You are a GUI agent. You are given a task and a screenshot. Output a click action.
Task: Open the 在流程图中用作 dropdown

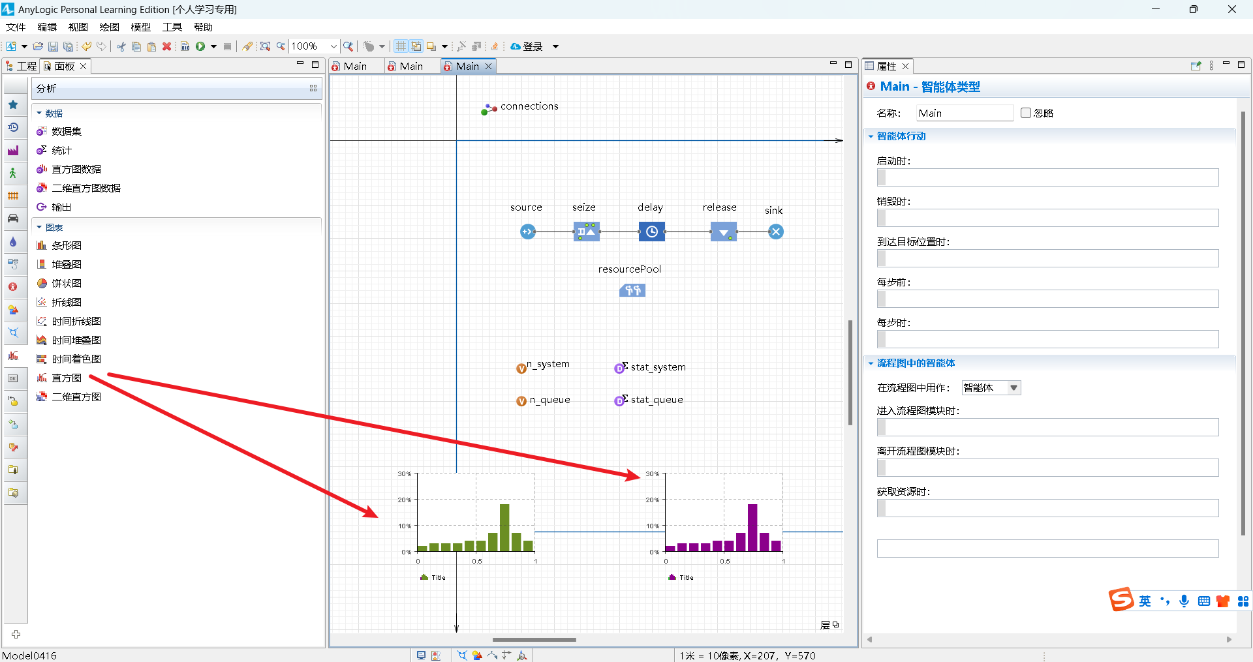click(x=991, y=387)
